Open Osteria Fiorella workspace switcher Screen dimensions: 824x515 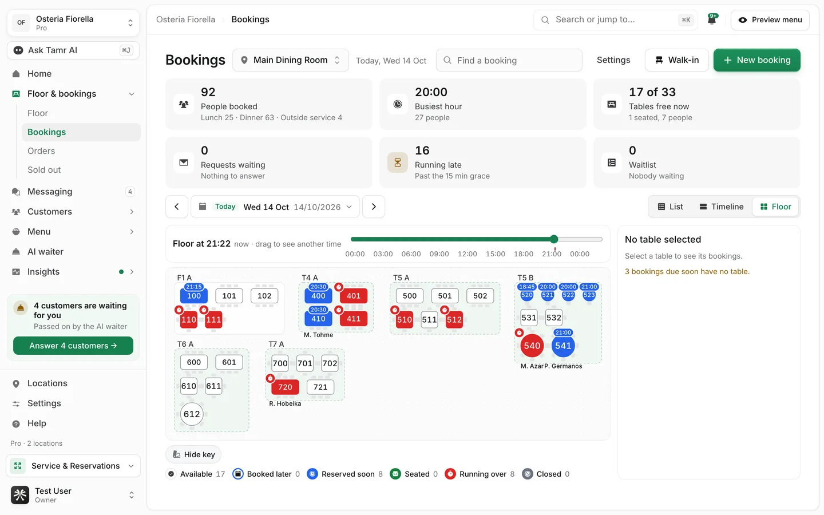73,23
